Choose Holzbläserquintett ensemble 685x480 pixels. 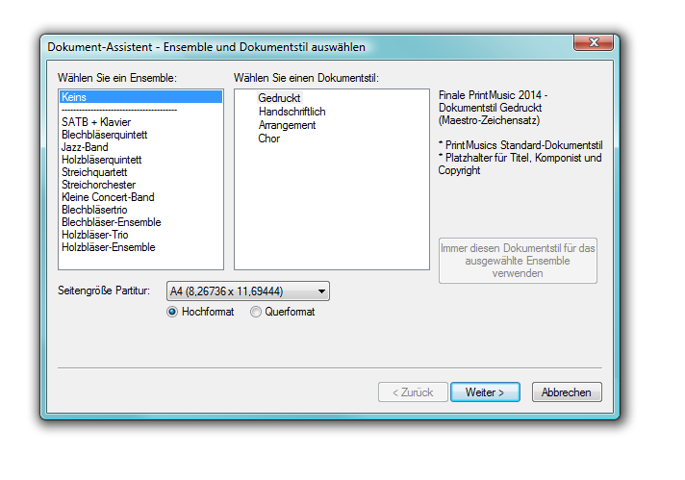(x=101, y=160)
